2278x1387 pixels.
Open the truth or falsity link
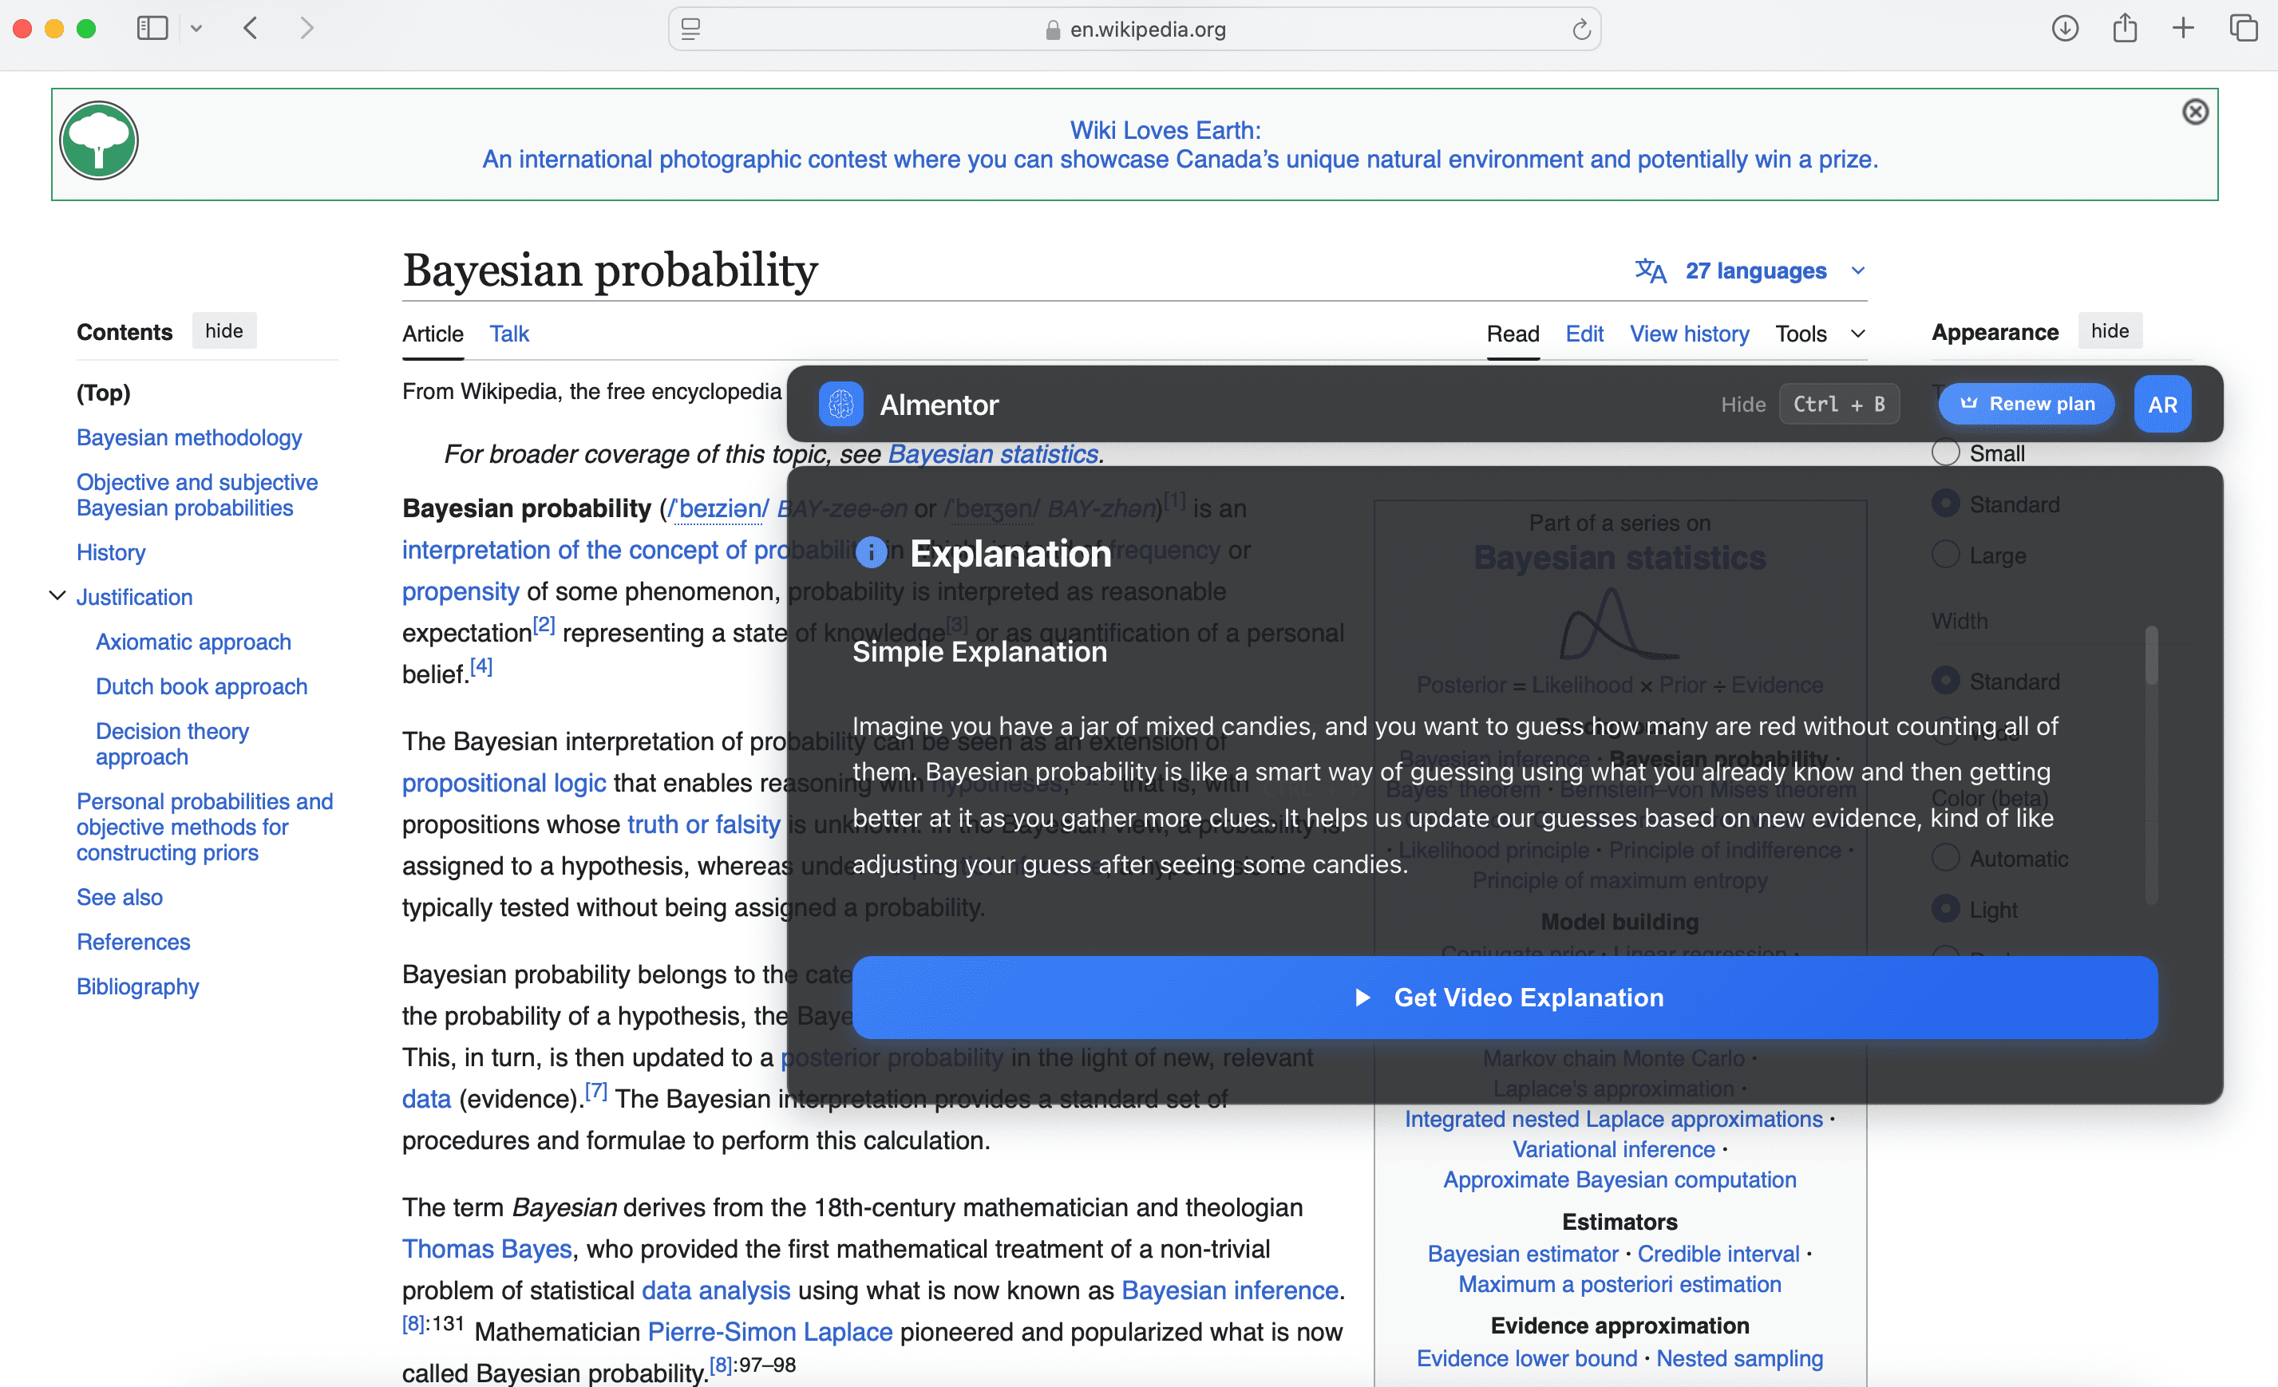tap(703, 824)
